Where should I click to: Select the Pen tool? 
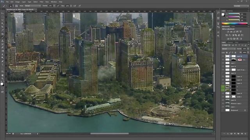pyautogui.click(x=3, y=61)
